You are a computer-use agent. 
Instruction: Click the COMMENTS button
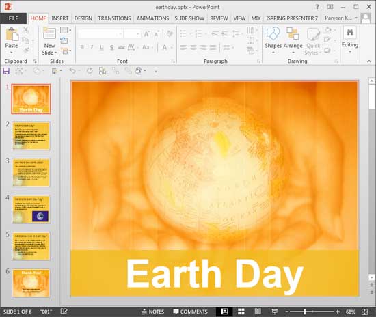[x=191, y=312]
